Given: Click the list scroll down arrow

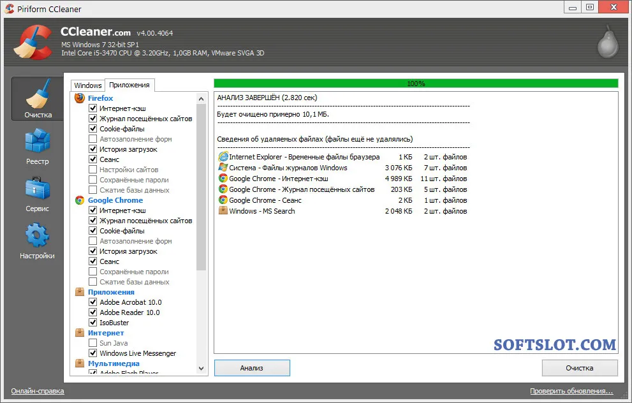Looking at the screenshot, I should click(201, 369).
